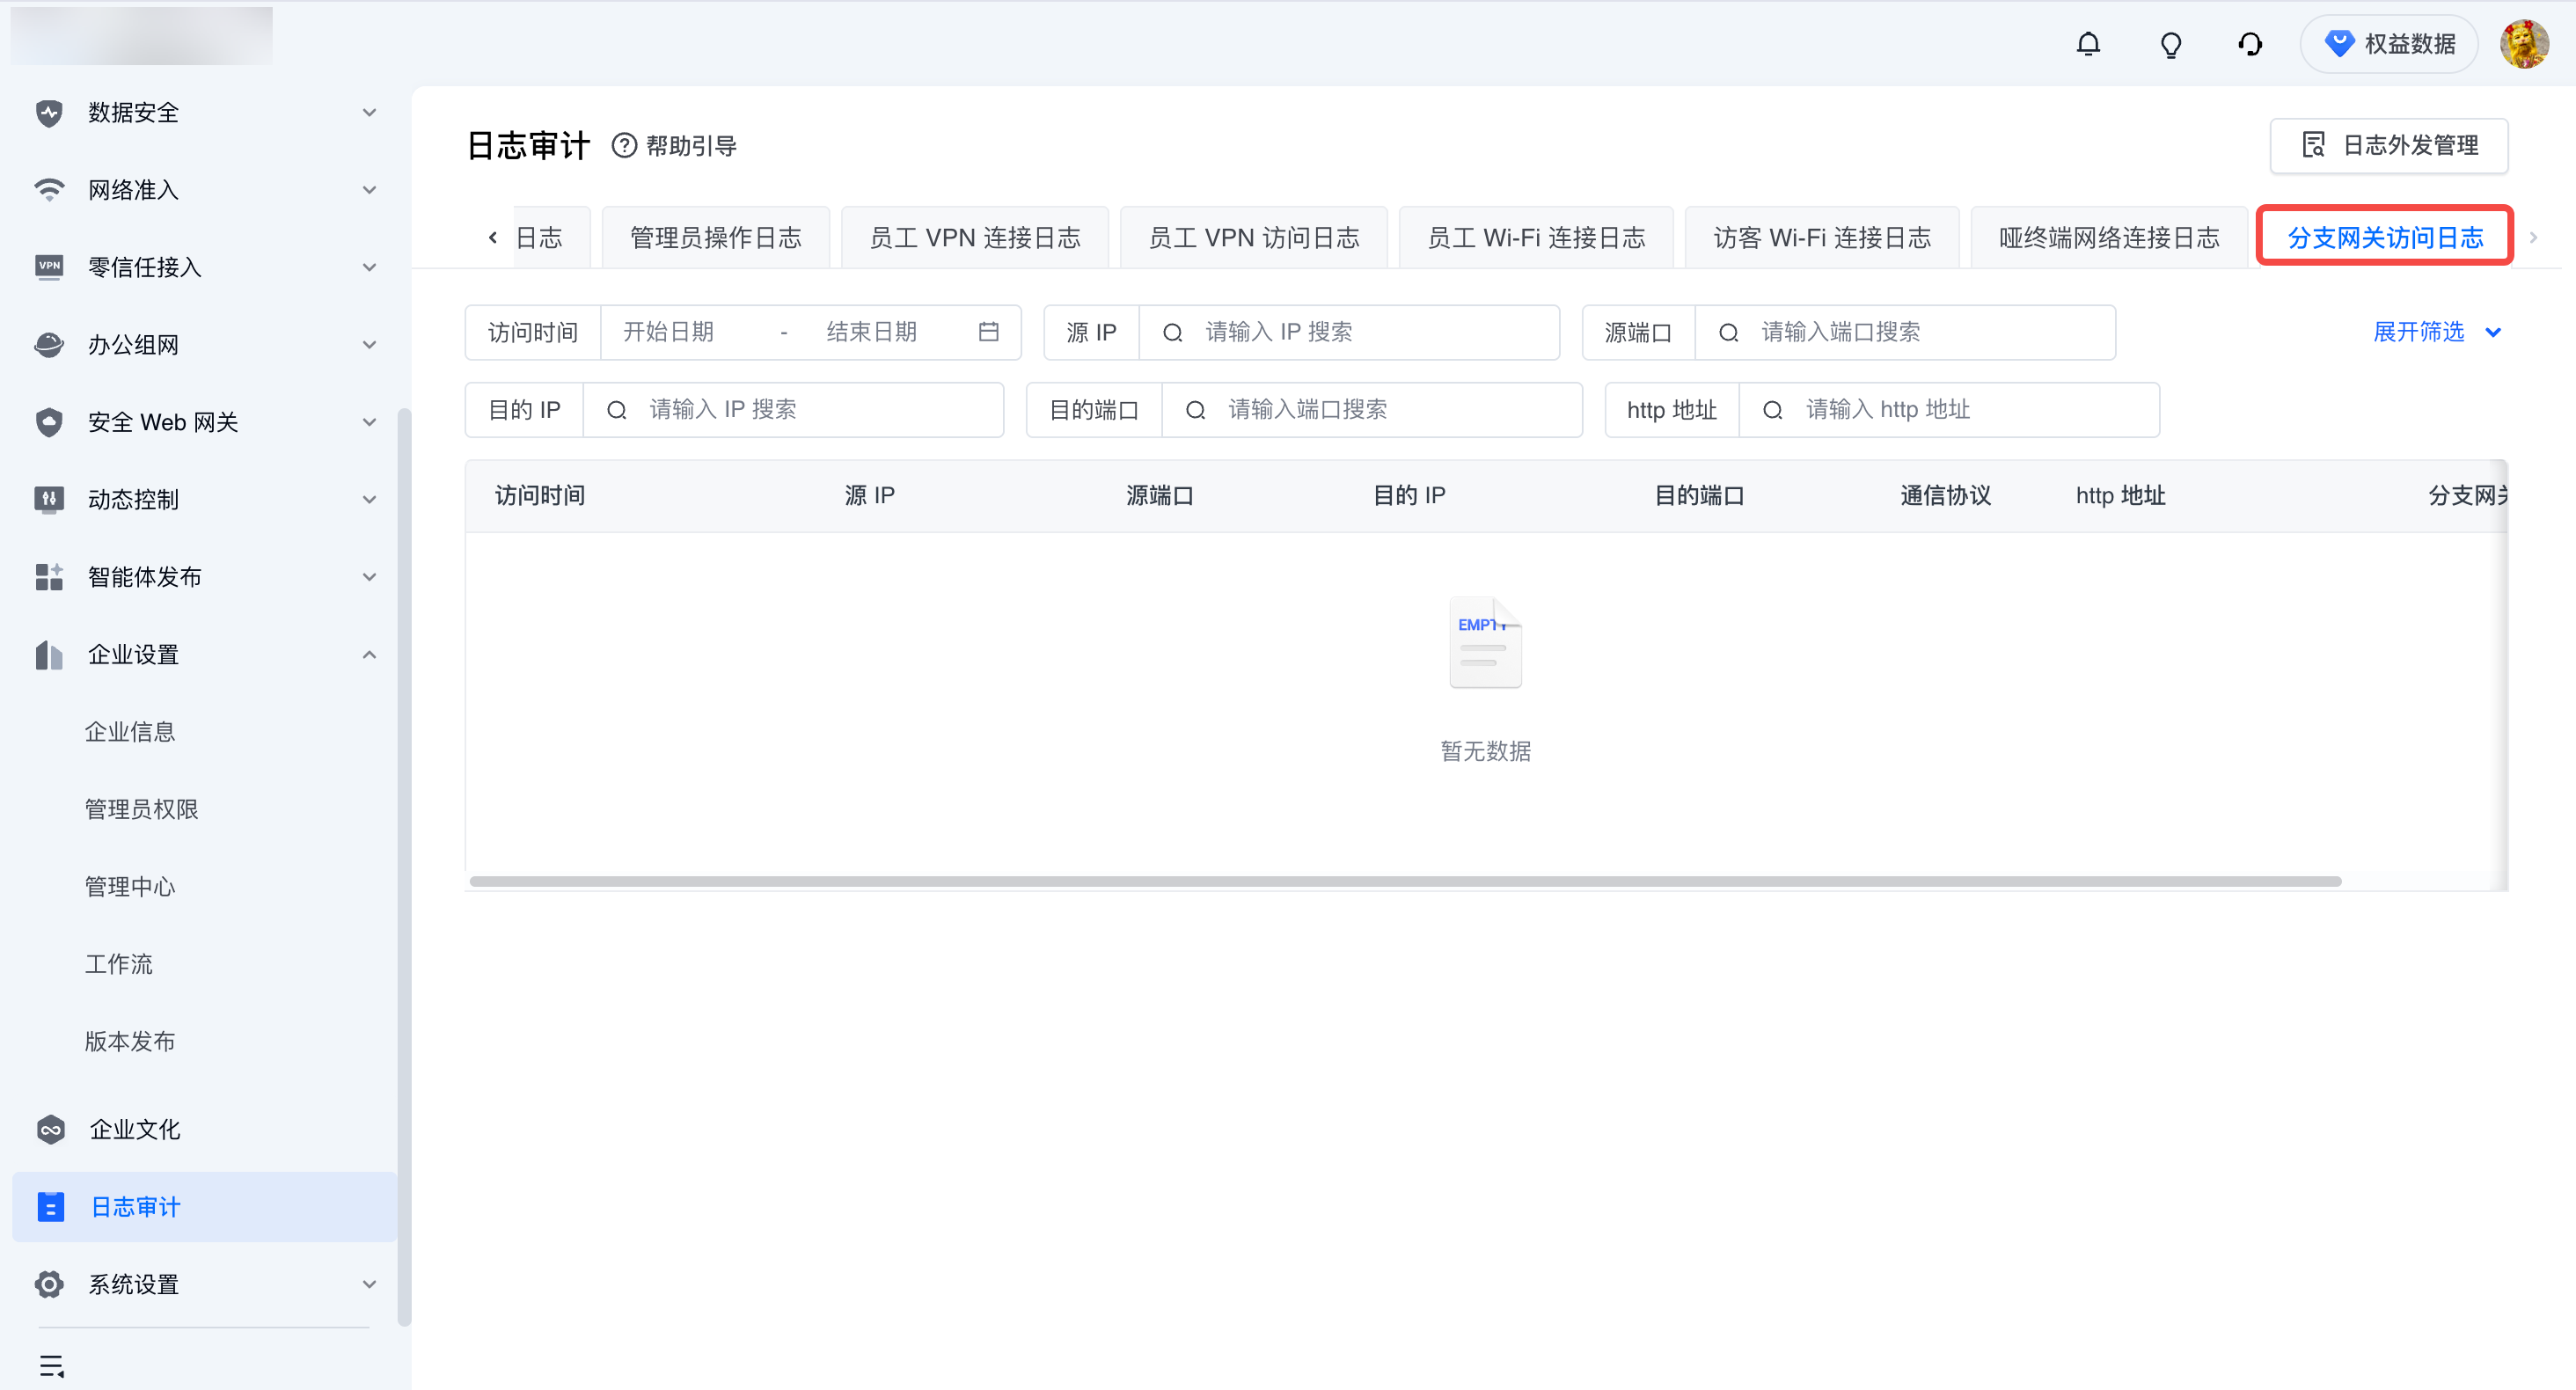The height and width of the screenshot is (1390, 2576).
Task: Click the 数据安全 shield icon
Action: (x=49, y=113)
